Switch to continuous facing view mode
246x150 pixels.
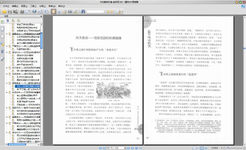pos(206,148)
